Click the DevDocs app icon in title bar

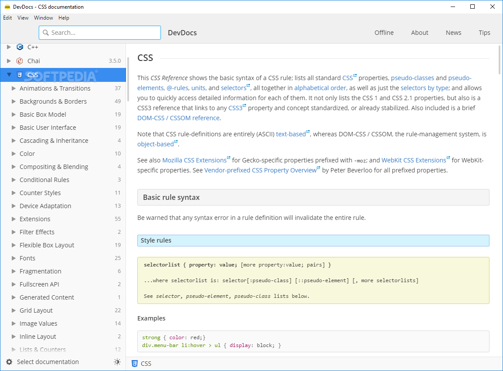(7, 7)
